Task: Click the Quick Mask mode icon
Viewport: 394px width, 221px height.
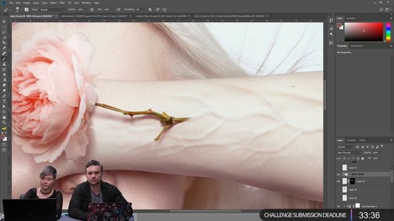Action: point(4,145)
